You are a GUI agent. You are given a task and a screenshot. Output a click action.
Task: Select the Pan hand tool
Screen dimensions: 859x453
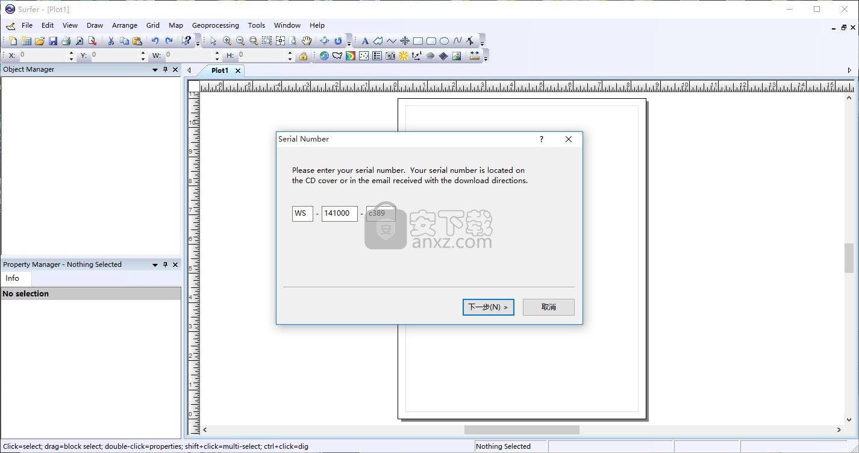pos(307,41)
